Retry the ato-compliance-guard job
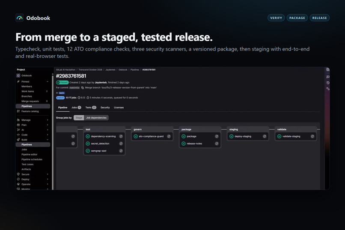This screenshot has width=345, height=230. 169,136
